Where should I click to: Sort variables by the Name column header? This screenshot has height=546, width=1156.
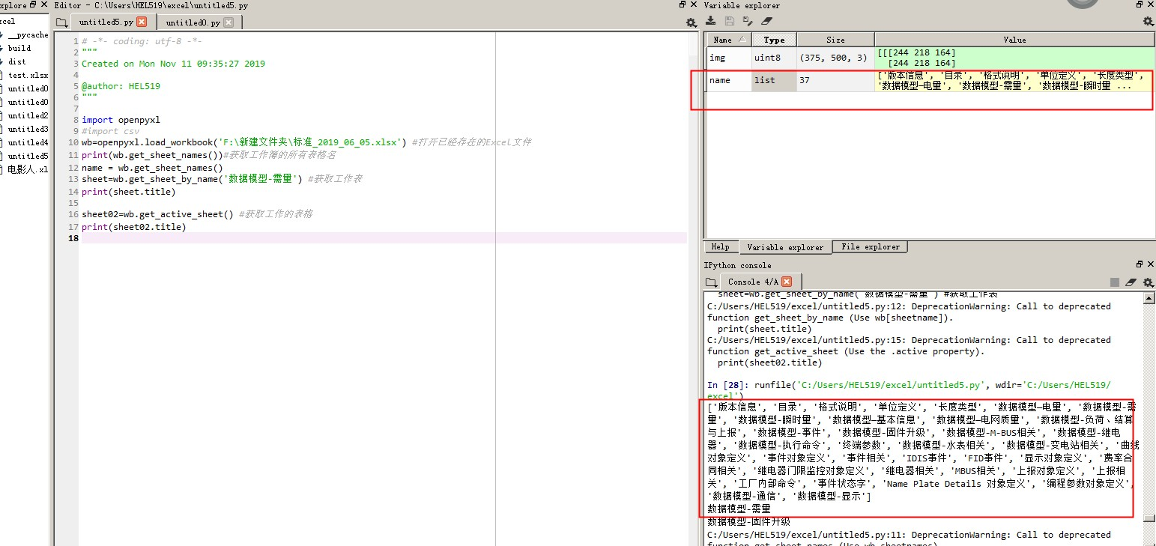[x=729, y=40]
